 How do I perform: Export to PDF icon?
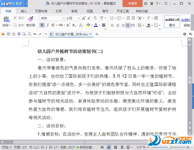click(14, 34)
